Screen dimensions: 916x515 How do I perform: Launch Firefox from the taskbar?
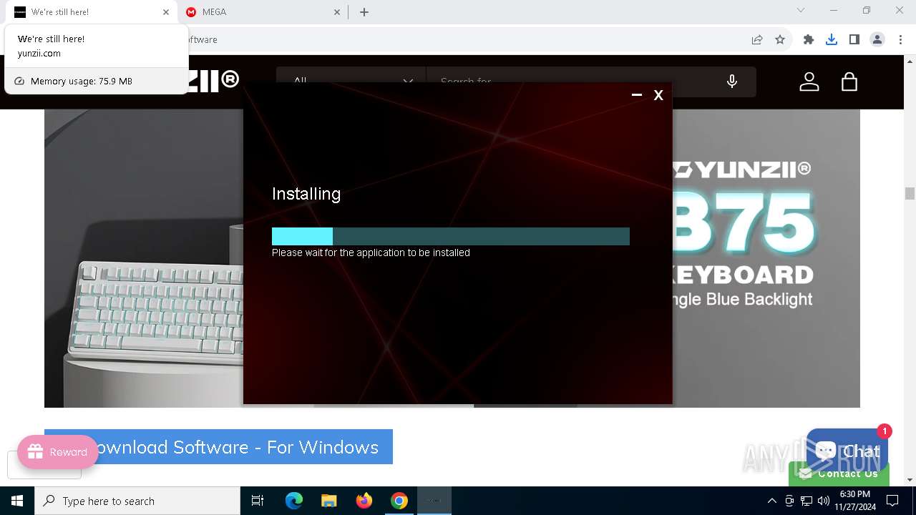pos(364,501)
